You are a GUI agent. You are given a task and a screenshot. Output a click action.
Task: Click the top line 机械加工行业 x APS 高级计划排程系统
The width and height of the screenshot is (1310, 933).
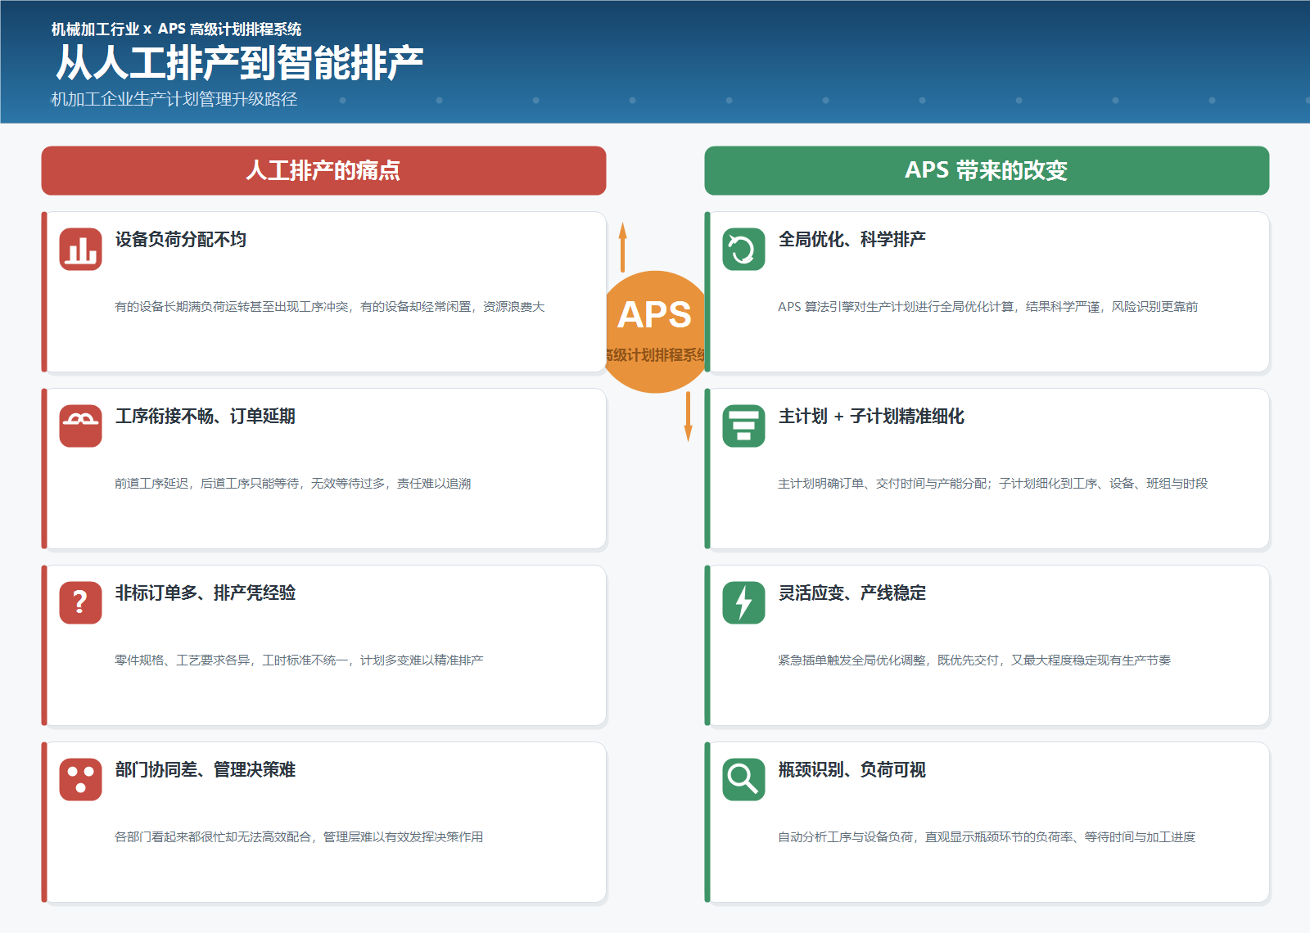coord(176,29)
